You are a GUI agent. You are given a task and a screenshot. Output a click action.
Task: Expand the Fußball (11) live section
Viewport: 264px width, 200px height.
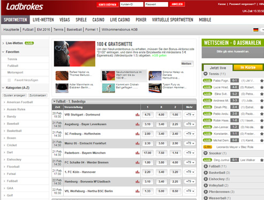click(x=206, y=166)
